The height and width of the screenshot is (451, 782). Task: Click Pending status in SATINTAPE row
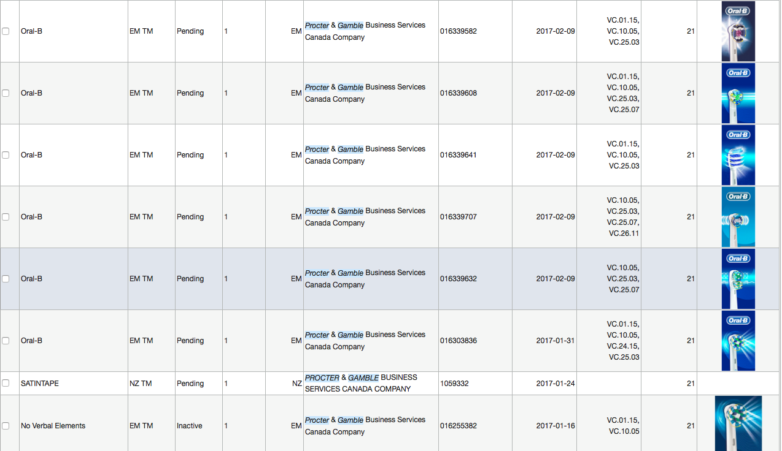click(190, 384)
